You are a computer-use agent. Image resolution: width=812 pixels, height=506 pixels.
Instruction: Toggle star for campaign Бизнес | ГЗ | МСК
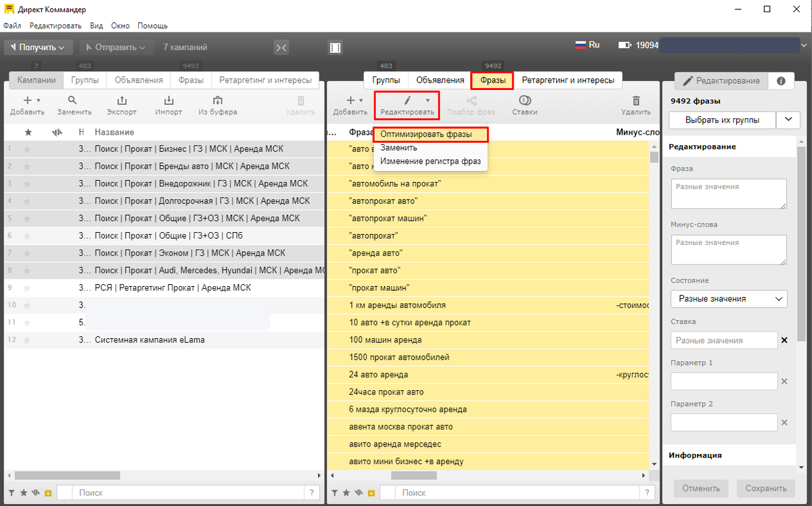28,149
